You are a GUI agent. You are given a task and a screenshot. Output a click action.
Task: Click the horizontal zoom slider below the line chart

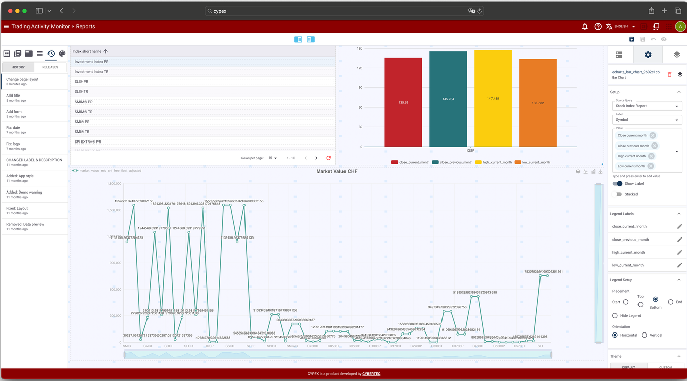point(337,355)
